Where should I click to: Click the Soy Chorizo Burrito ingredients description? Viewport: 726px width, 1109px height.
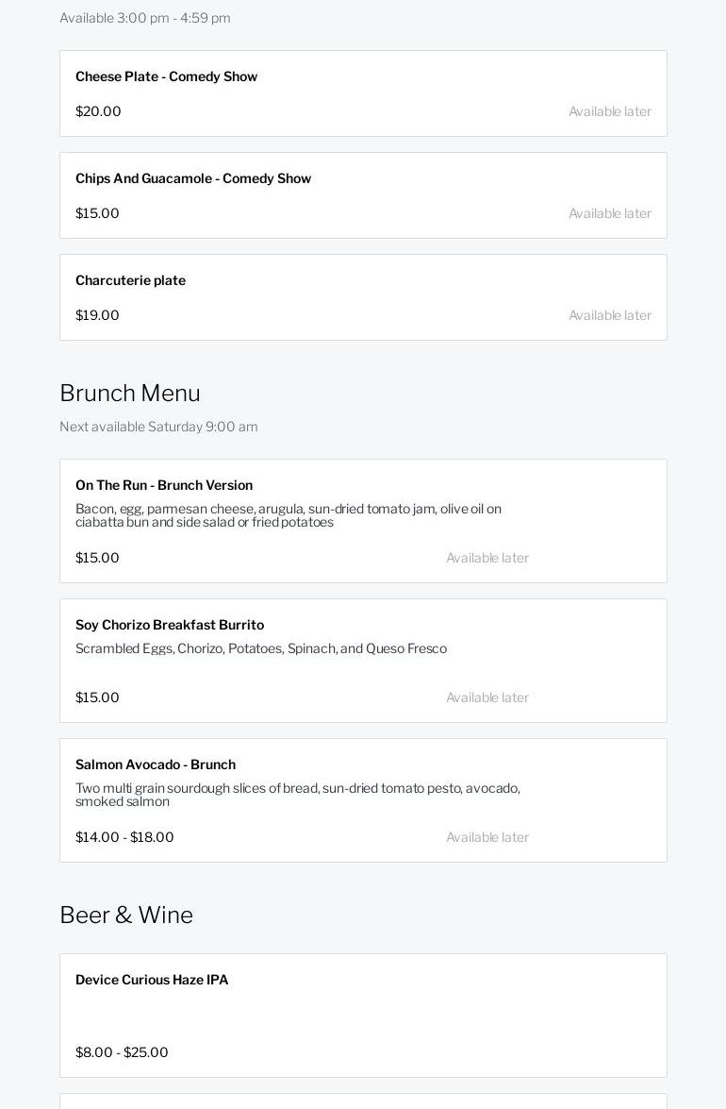[x=261, y=648]
